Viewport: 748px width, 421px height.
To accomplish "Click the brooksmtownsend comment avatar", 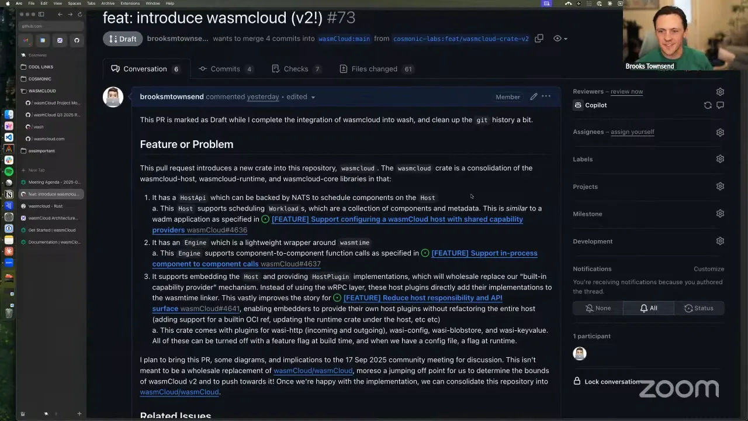I will 113,97.
